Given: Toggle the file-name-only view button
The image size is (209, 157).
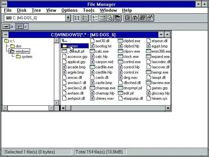Looking at the screenshot, I should pyautogui.click(x=77, y=18).
